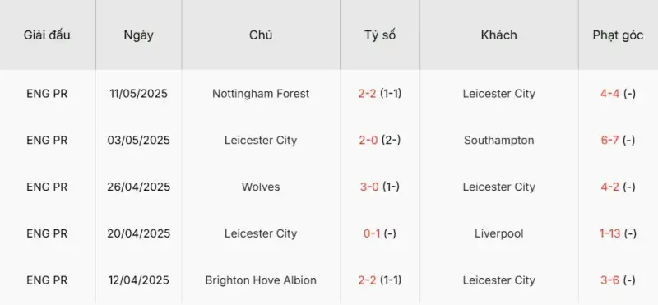
Task: Select the 11/05/2025 match date
Action: [138, 93]
